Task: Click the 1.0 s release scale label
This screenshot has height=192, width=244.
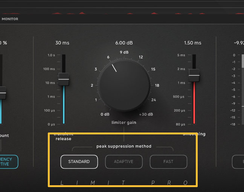Action: [51, 55]
